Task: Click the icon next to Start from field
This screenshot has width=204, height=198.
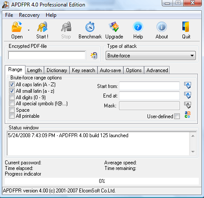Action: click(x=188, y=85)
